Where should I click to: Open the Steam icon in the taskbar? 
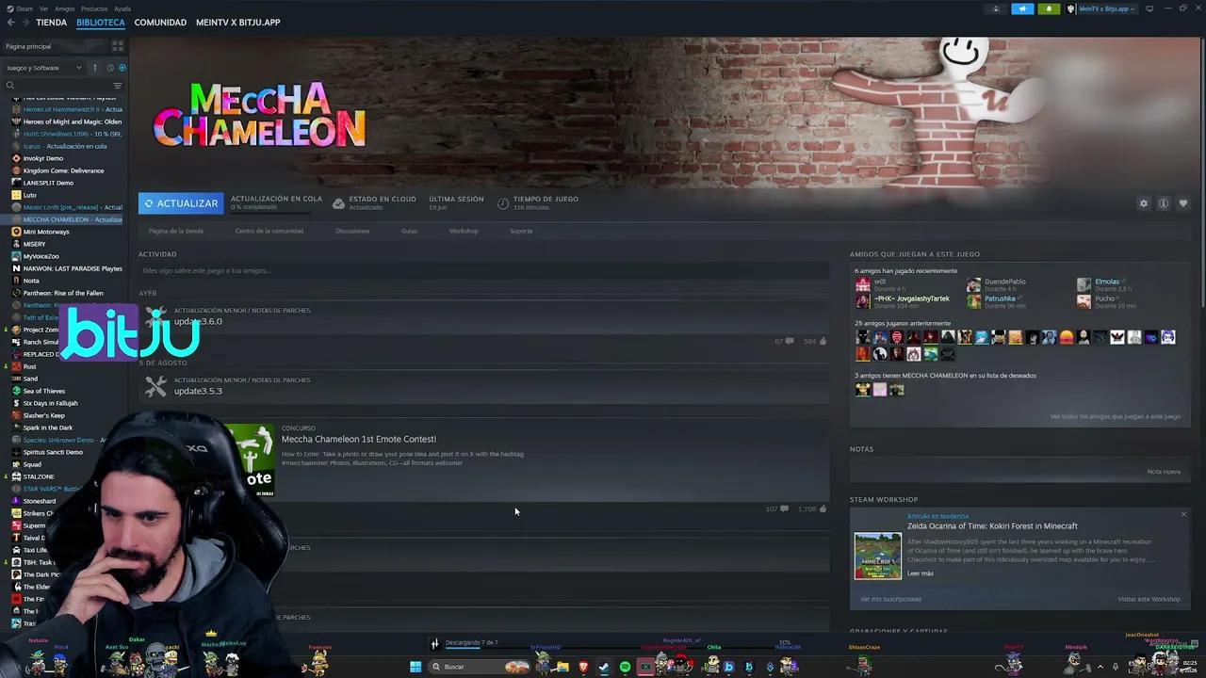point(604,667)
